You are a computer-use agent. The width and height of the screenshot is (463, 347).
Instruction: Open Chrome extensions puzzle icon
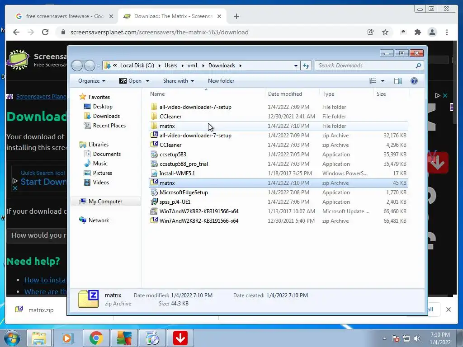[417, 32]
